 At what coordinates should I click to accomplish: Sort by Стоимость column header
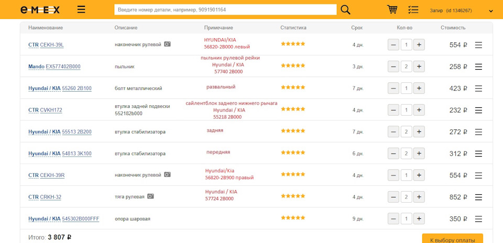453,28
